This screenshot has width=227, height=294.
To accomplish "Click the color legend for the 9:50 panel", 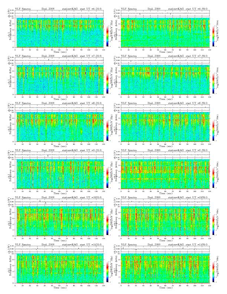I will [x=214, y=178].
